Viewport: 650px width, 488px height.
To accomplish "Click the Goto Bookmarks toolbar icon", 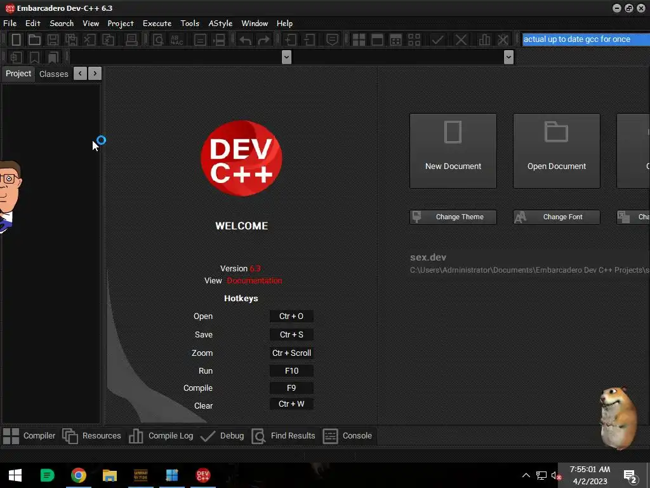I will click(53, 57).
